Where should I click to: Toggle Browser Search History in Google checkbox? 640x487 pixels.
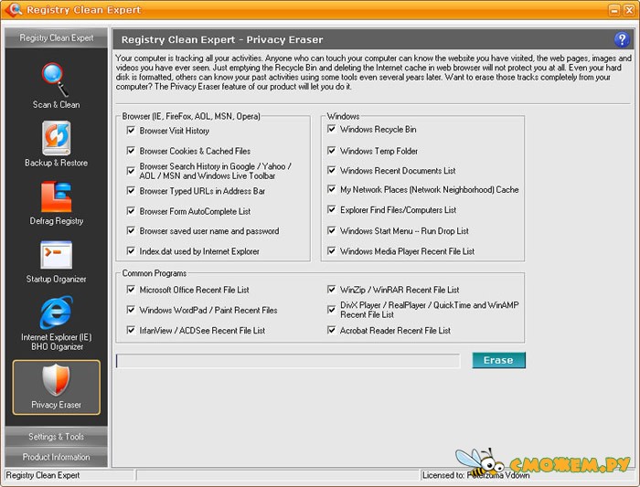point(131,171)
